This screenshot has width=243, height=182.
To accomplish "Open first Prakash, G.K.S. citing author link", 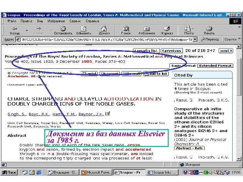I will (x=214, y=100).
